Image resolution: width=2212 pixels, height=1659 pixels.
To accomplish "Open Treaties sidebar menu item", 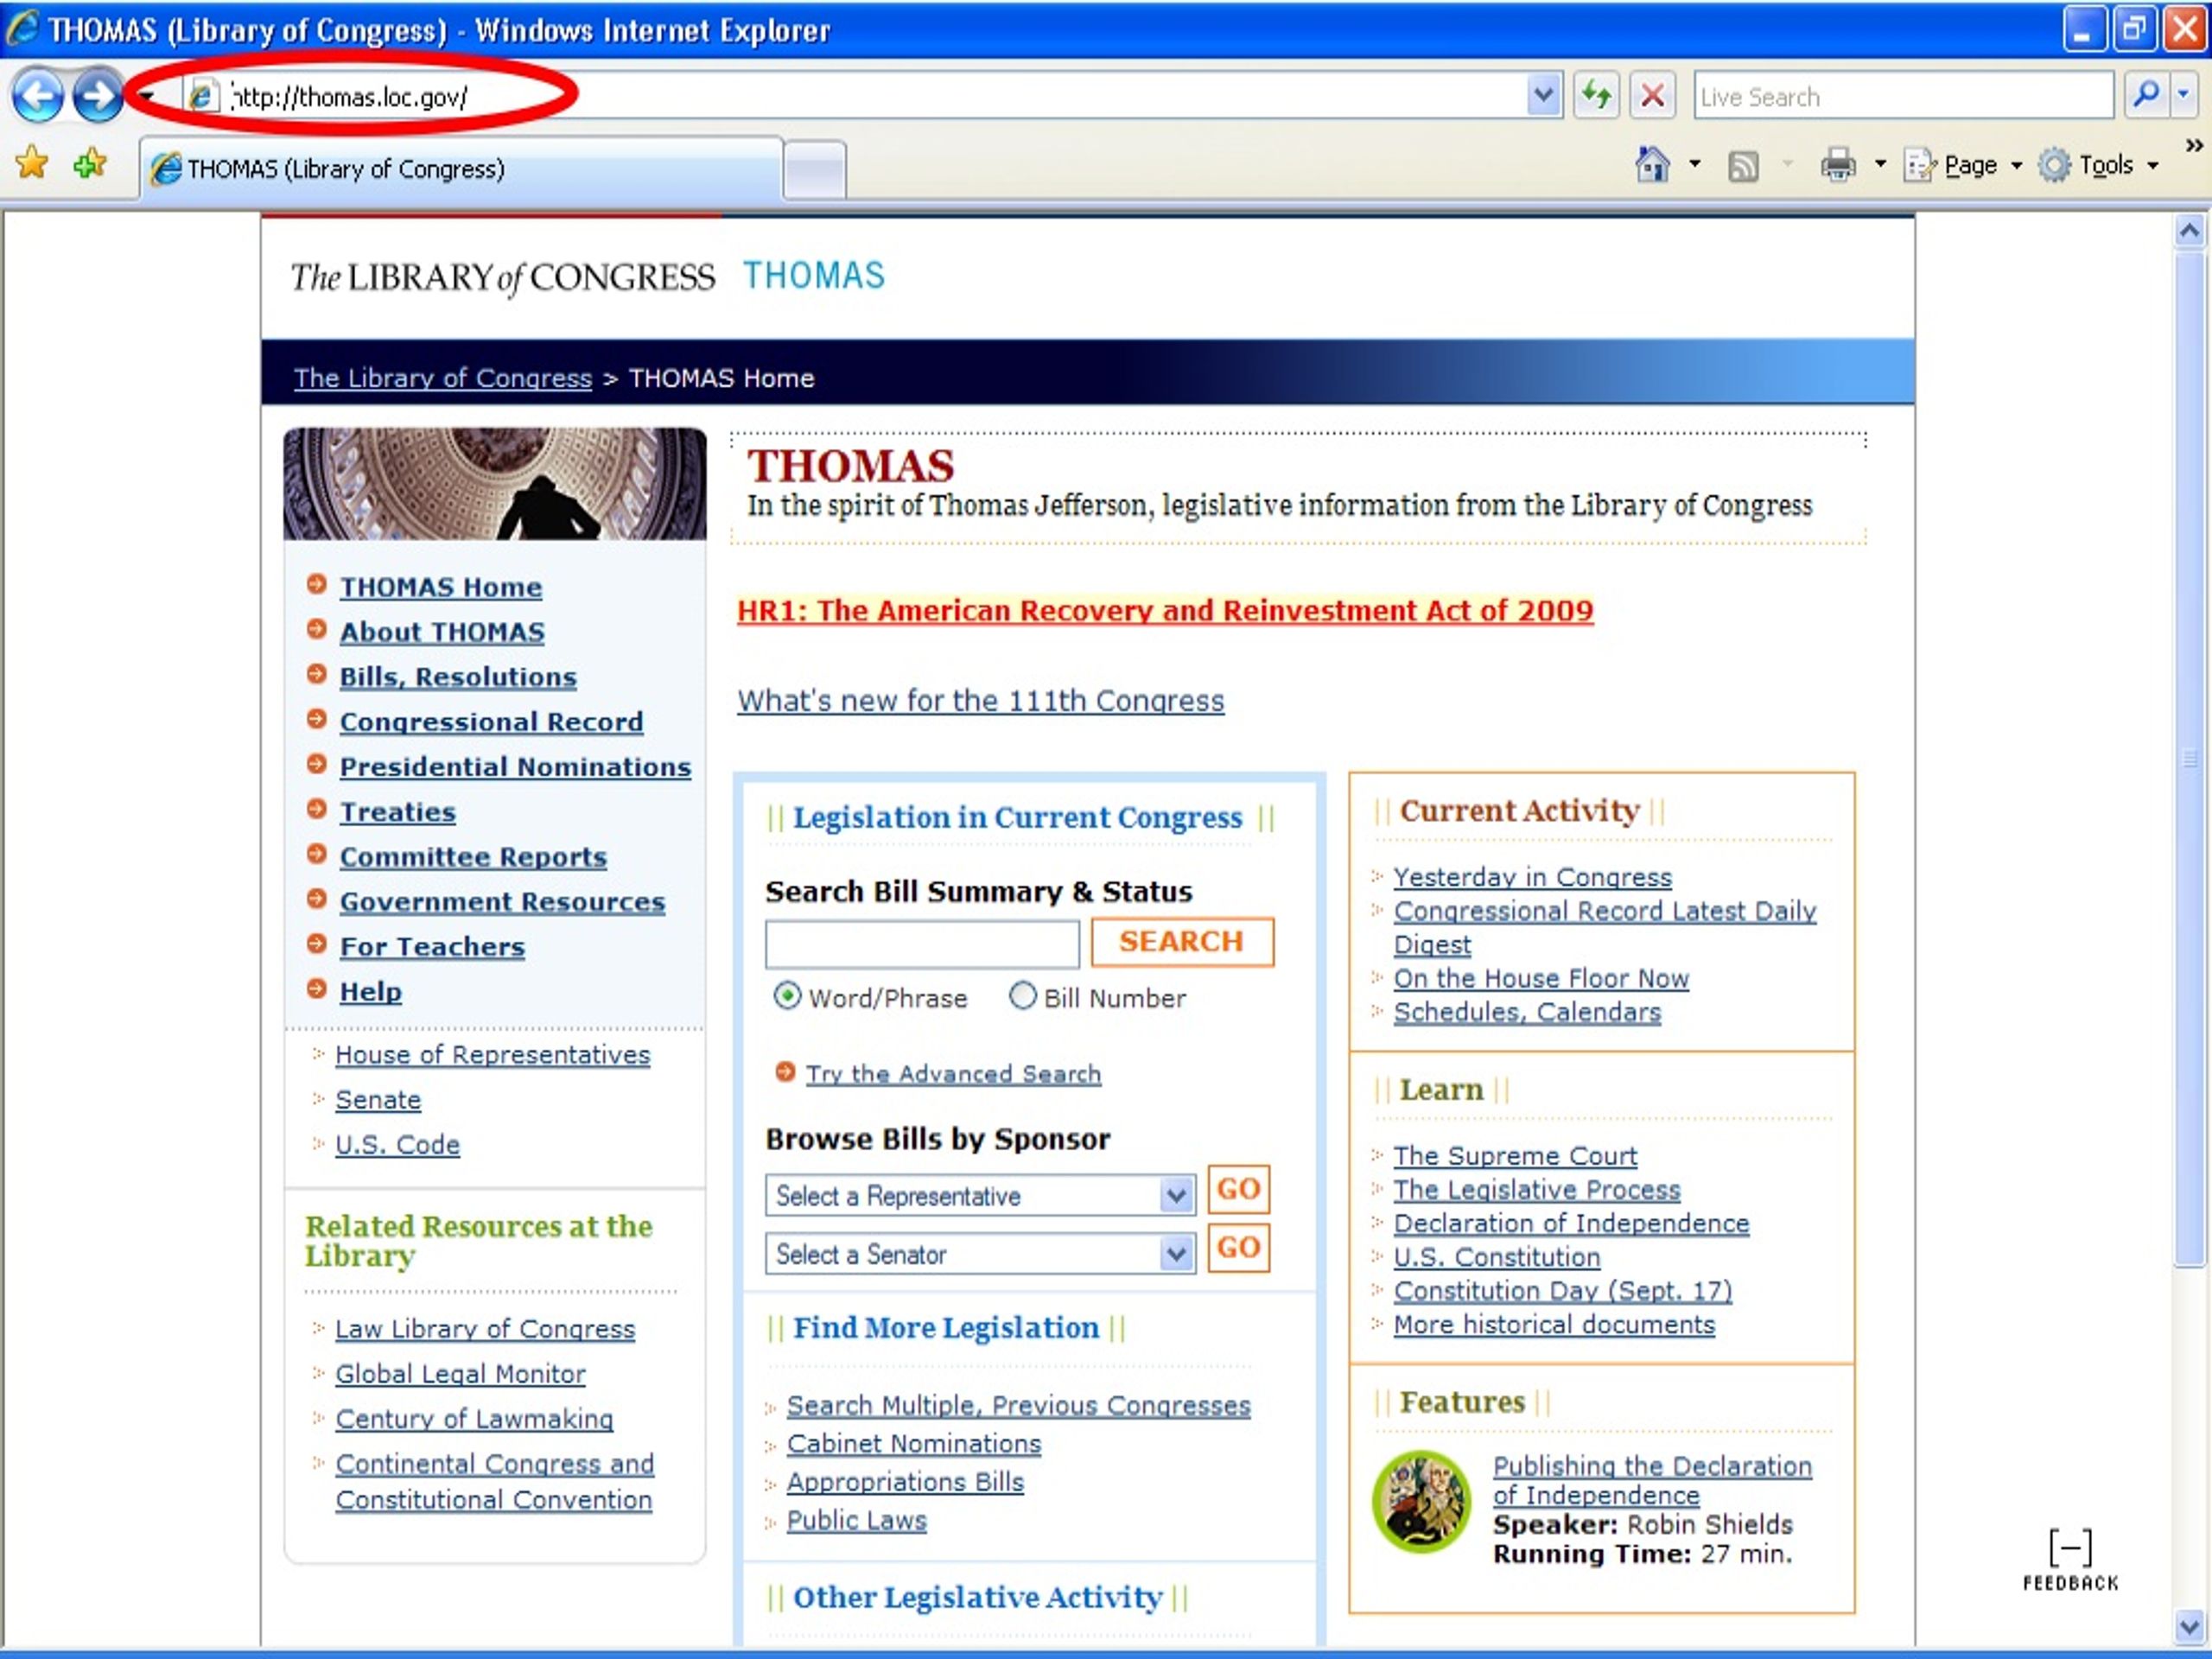I will 398,812.
